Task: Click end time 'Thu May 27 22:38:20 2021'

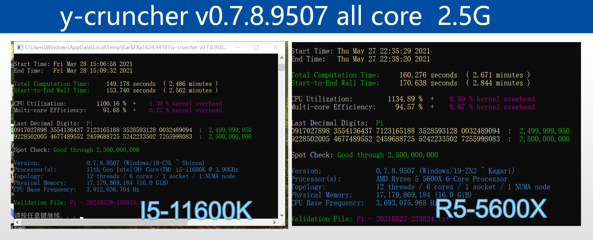Action: [384, 59]
